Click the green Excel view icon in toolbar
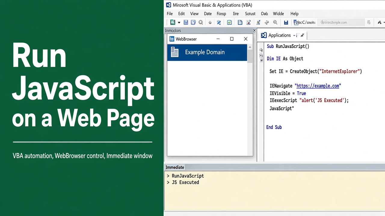 click(x=173, y=22)
